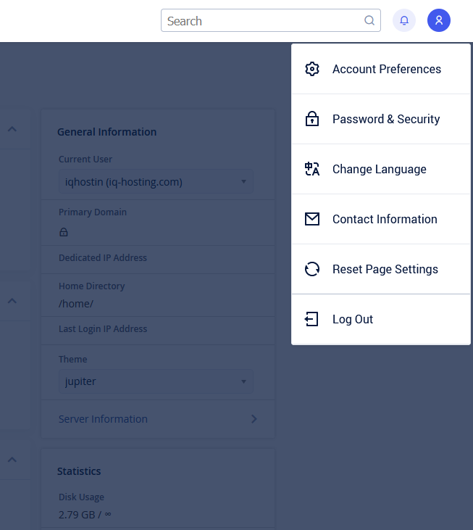The width and height of the screenshot is (473, 530).
Task: Expand Server Information with the chevron
Action: pos(254,419)
